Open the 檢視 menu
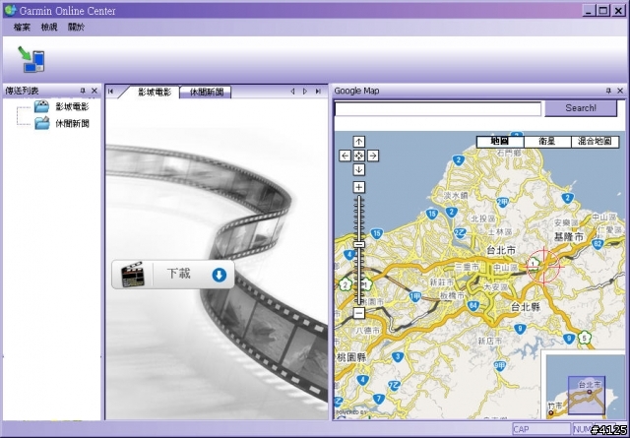The image size is (630, 438). click(49, 27)
